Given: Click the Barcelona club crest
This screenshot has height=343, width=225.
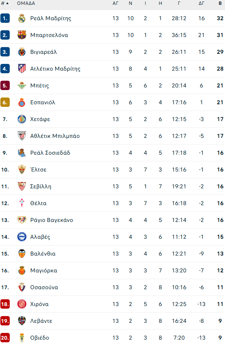Looking at the screenshot, I should (22, 35).
